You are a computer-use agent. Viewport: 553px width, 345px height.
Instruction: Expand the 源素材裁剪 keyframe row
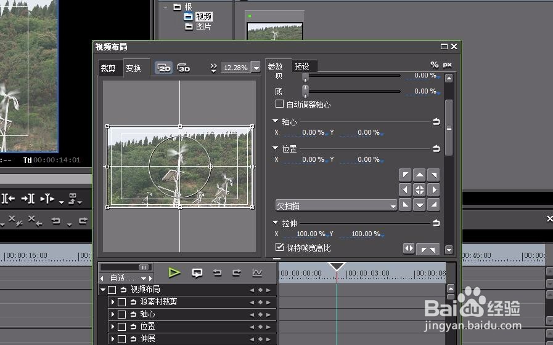(112, 302)
